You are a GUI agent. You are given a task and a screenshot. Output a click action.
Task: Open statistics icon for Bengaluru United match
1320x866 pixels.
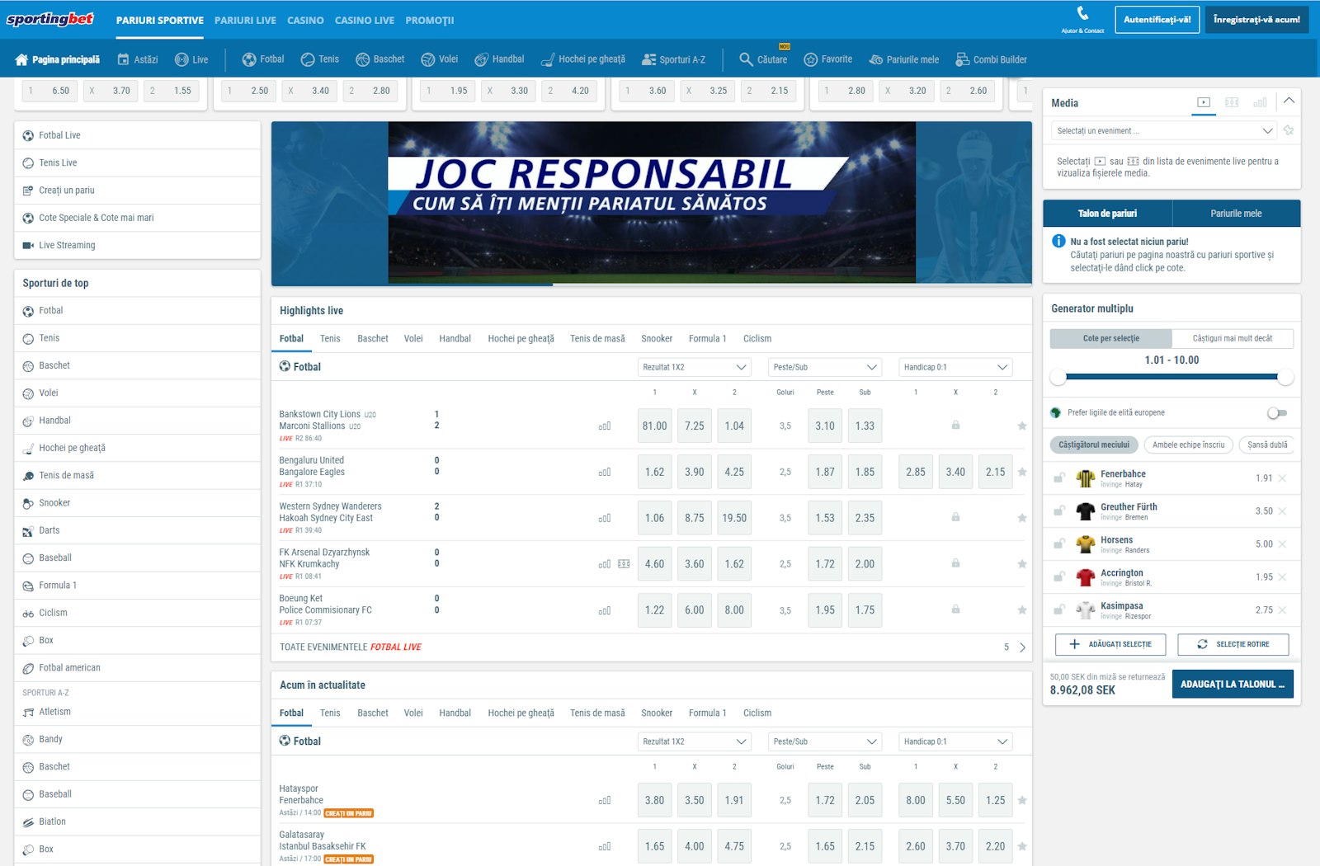[606, 472]
